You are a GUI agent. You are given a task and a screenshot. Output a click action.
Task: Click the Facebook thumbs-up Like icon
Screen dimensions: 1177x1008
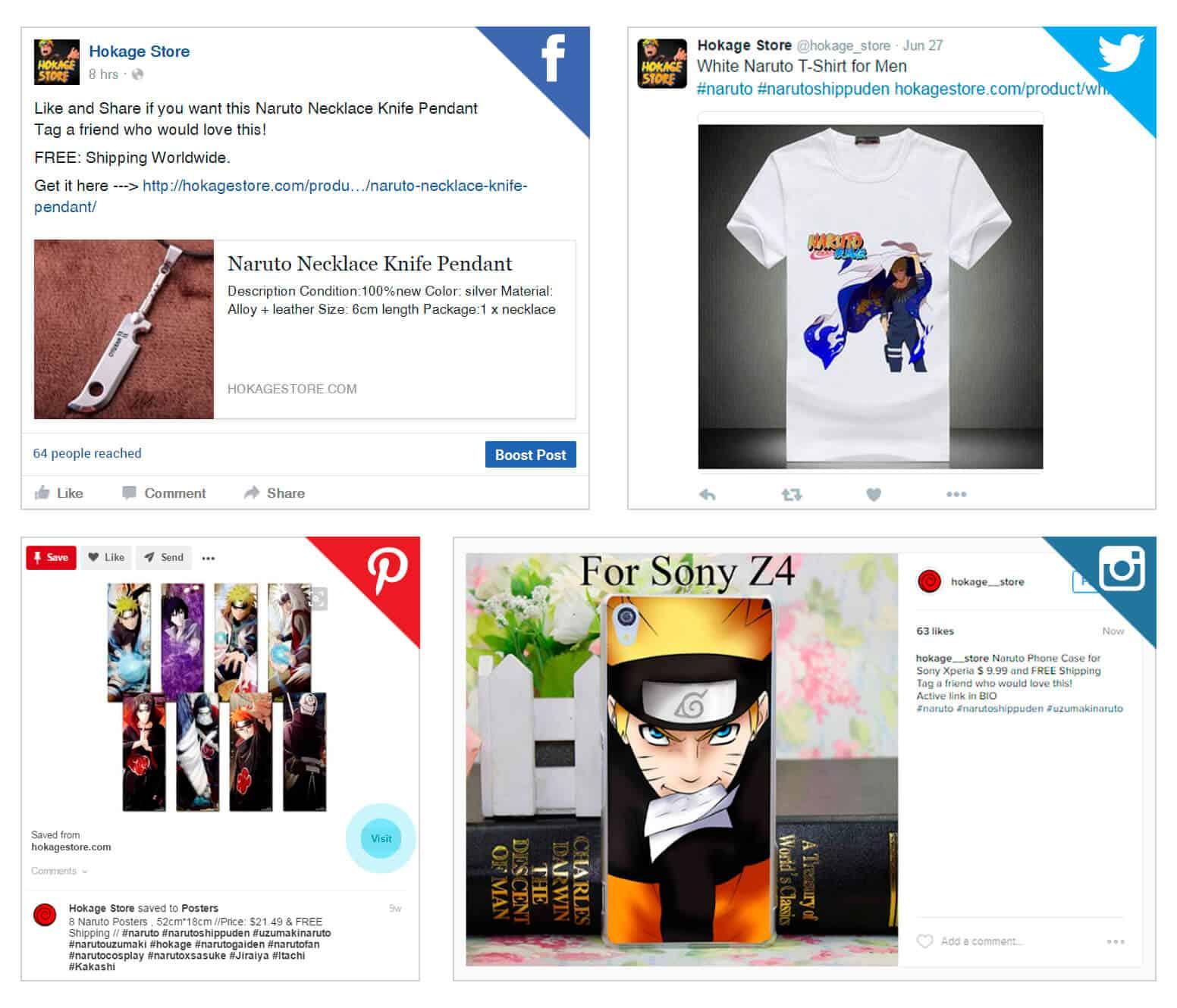coord(42,493)
